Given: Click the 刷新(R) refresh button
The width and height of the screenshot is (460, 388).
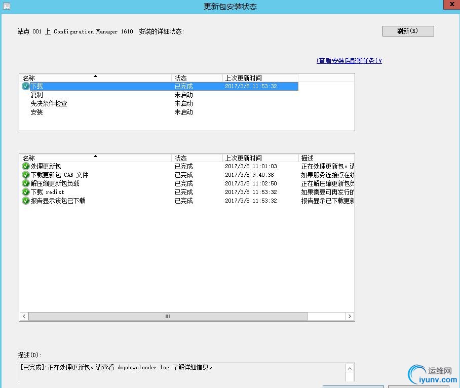Looking at the screenshot, I should coord(408,31).
